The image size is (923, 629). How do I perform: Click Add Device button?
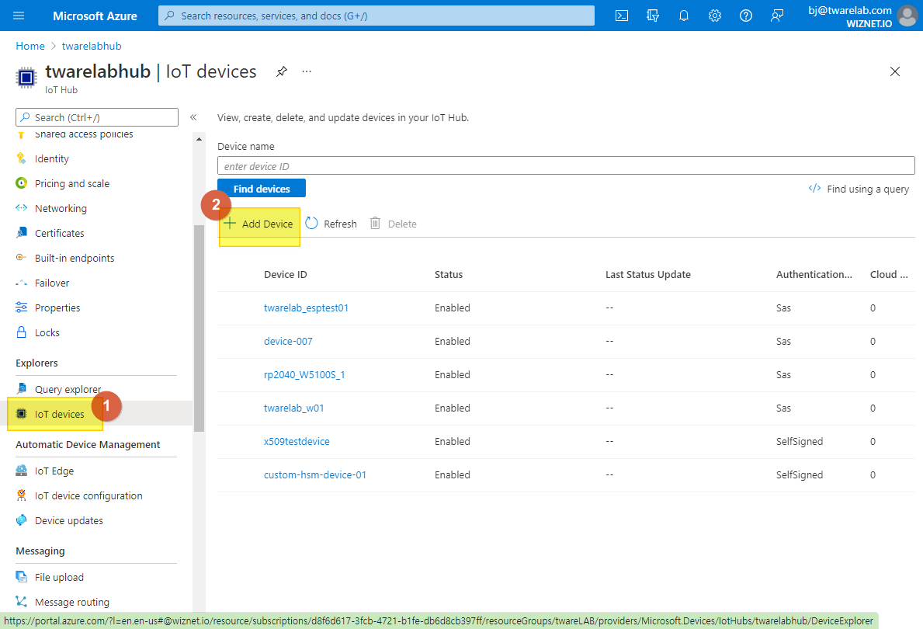(x=259, y=223)
